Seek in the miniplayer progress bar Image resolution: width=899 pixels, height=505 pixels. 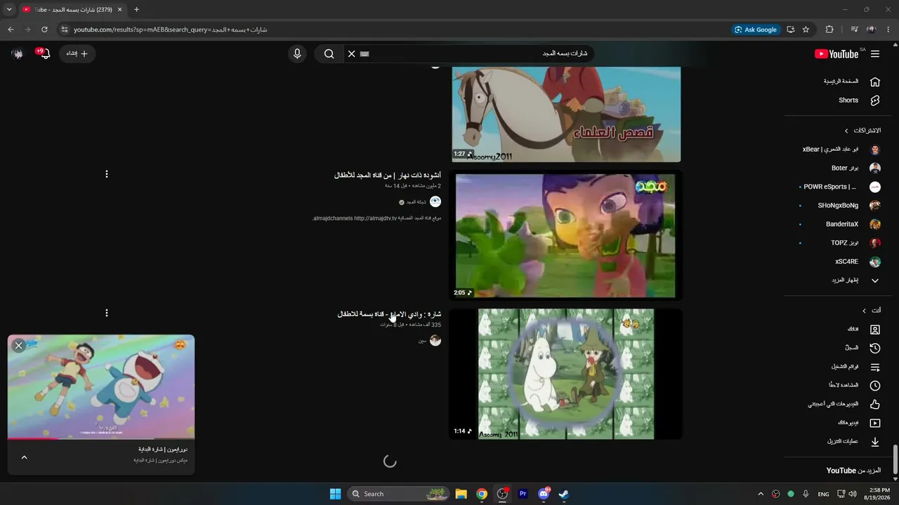pyautogui.click(x=101, y=439)
